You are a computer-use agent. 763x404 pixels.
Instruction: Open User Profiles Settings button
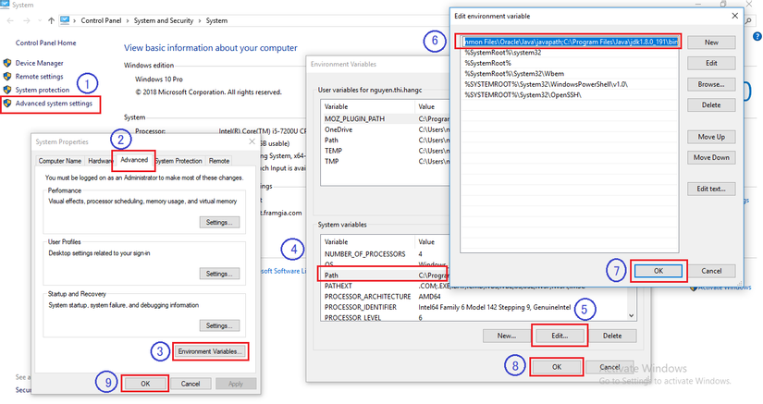[219, 274]
